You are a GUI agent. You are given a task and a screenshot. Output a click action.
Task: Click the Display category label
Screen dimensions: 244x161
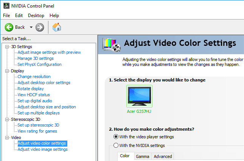click(17, 71)
